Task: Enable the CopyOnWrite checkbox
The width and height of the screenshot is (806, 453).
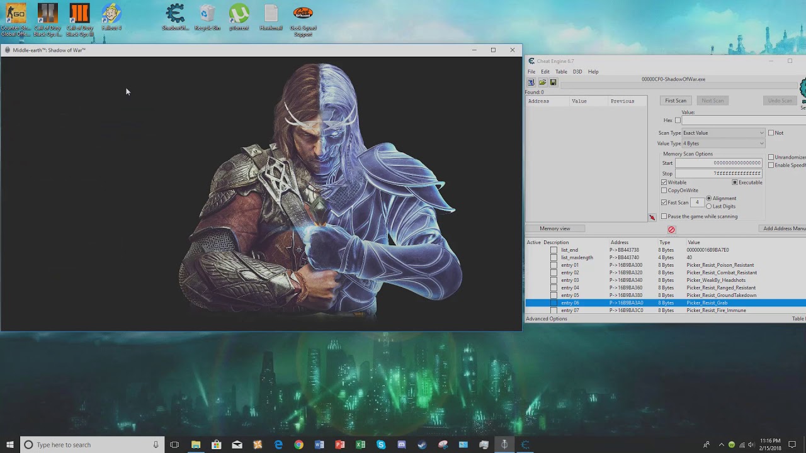Action: 664,191
